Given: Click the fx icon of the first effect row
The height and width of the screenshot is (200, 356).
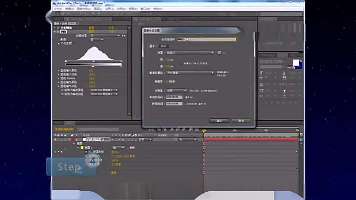Looking at the screenshot, I should 58,28.
